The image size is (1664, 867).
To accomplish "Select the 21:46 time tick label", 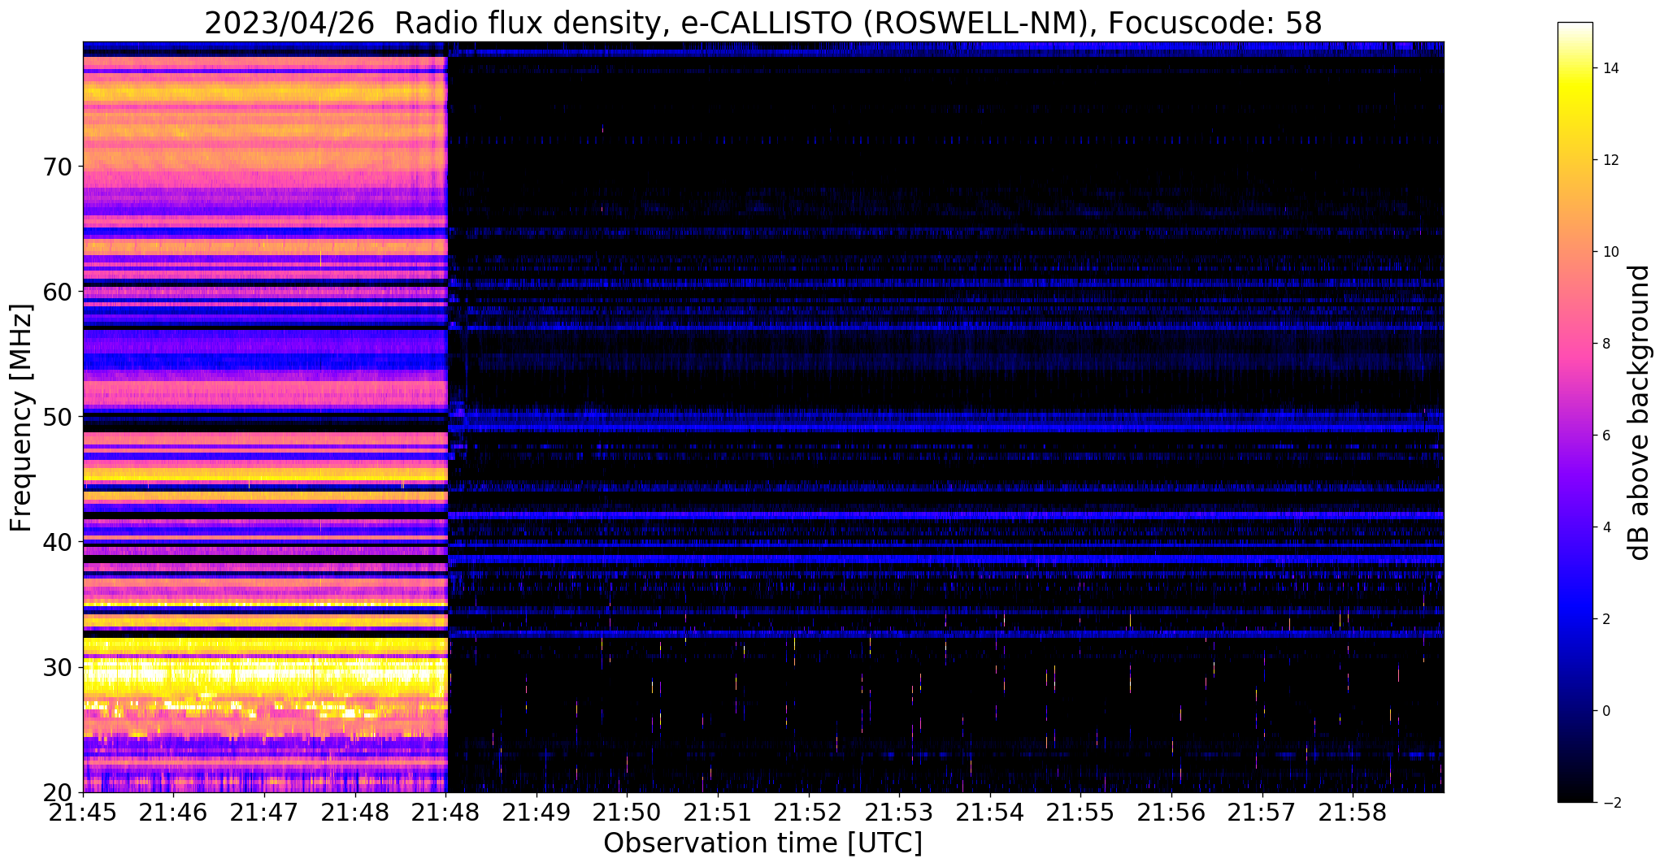I will pos(172,811).
